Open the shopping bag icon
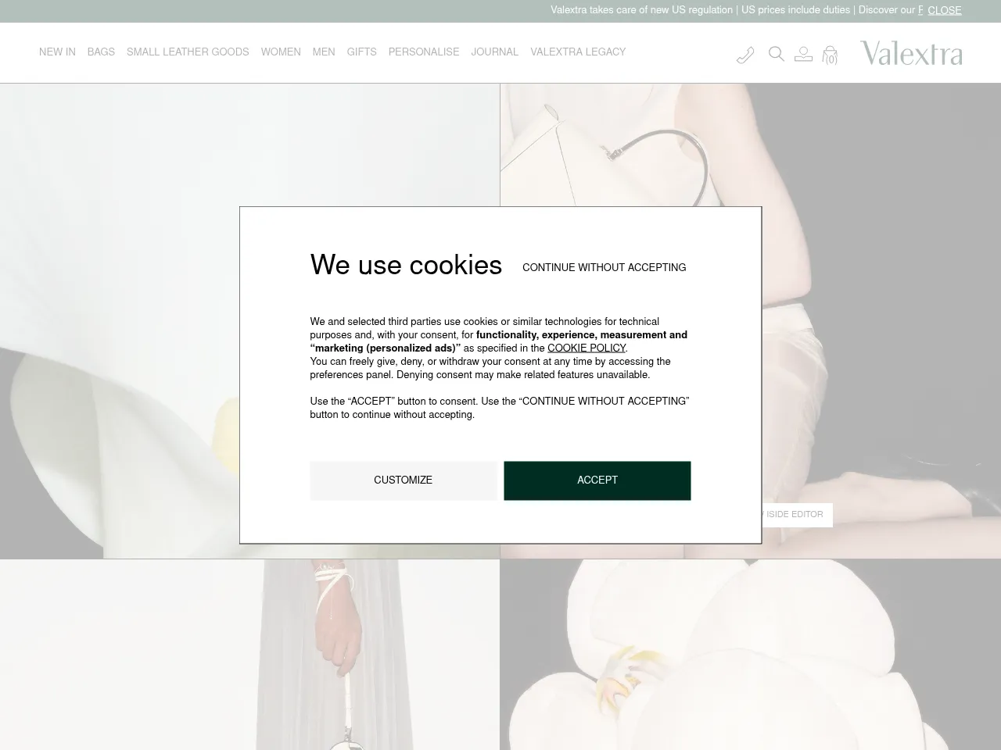The image size is (1001, 750). [x=830, y=55]
